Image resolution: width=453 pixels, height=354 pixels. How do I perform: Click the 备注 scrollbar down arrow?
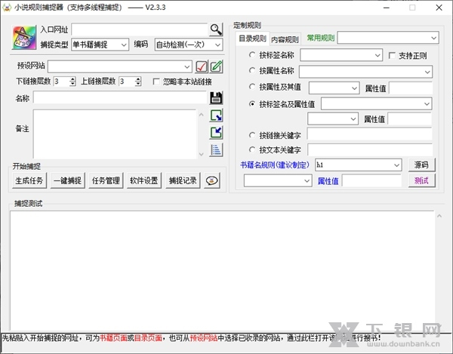point(202,154)
